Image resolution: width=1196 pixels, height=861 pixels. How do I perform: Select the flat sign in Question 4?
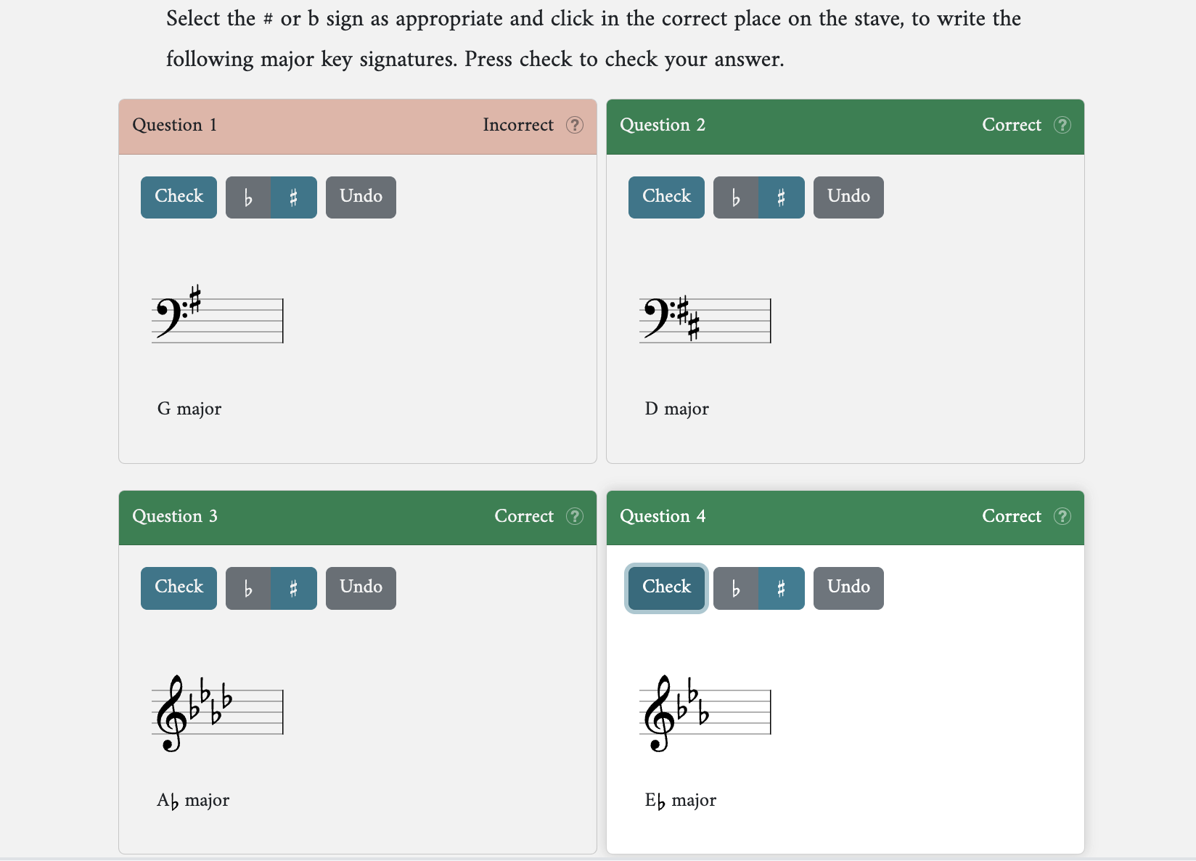736,588
